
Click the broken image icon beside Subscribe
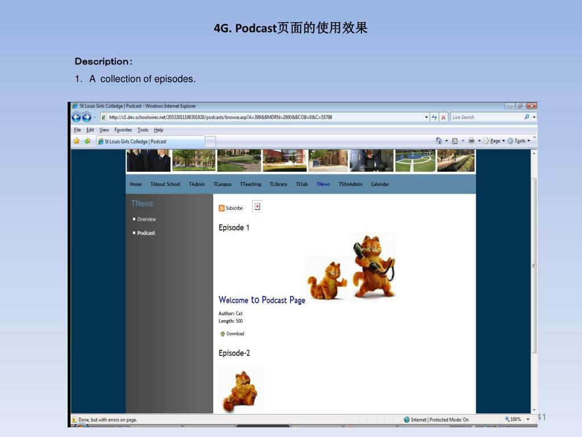tap(257, 207)
